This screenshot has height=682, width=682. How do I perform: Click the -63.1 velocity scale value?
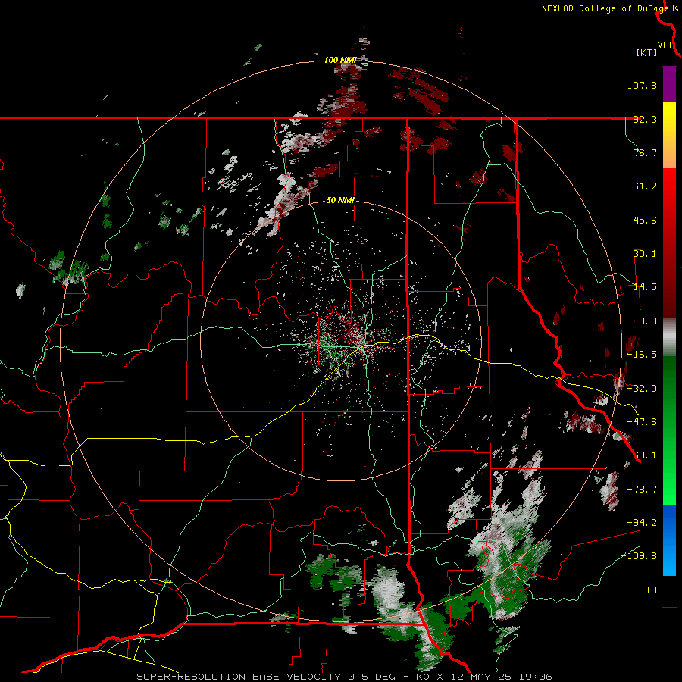click(642, 455)
